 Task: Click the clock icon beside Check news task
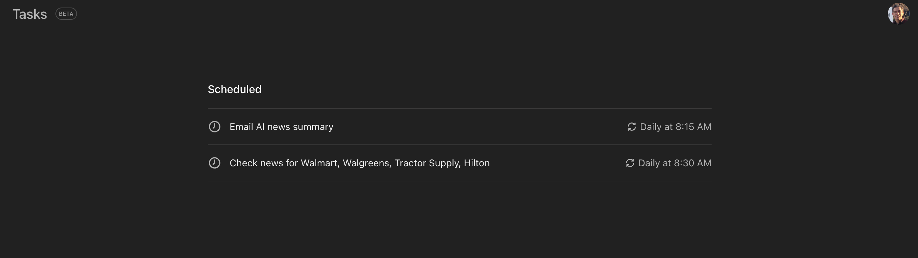(x=214, y=163)
